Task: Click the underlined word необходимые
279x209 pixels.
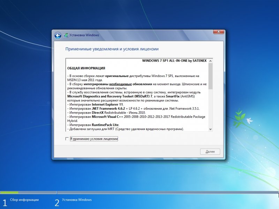Action: tap(120, 84)
